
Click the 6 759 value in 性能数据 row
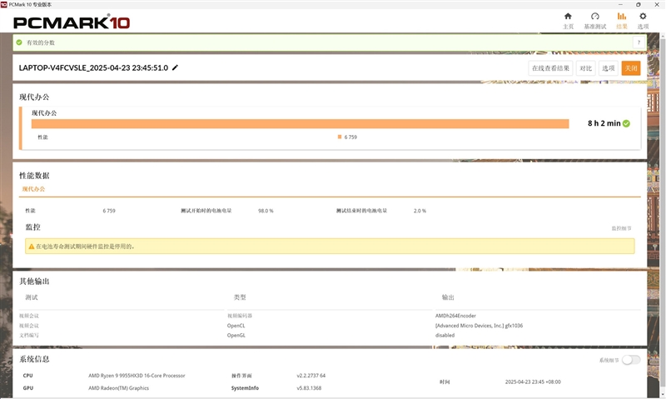pyautogui.click(x=109, y=211)
